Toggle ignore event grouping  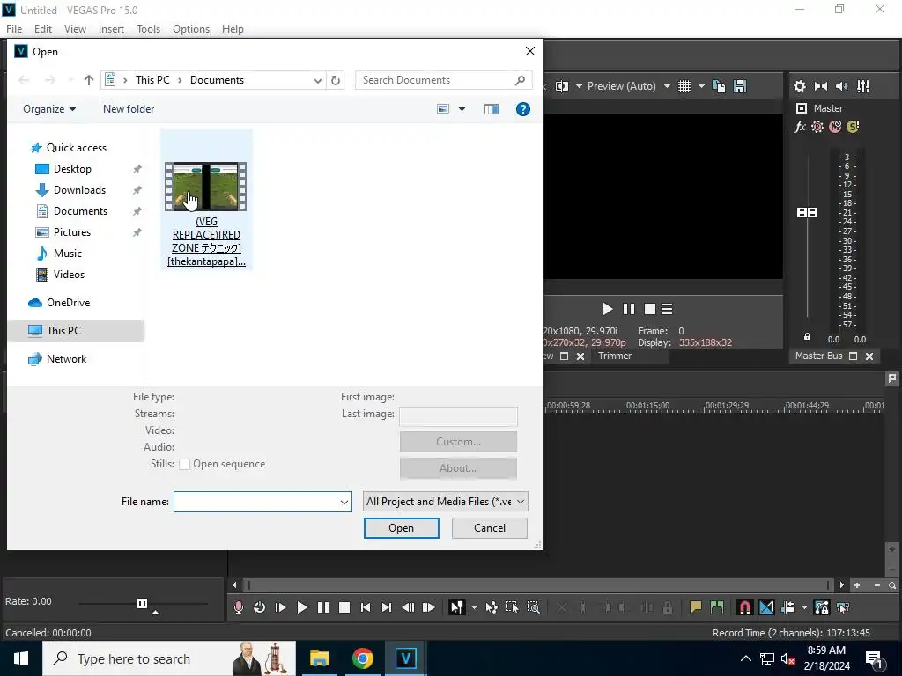pos(843,607)
